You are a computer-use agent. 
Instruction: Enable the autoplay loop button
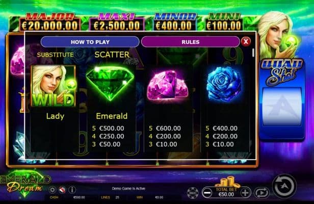point(261,193)
